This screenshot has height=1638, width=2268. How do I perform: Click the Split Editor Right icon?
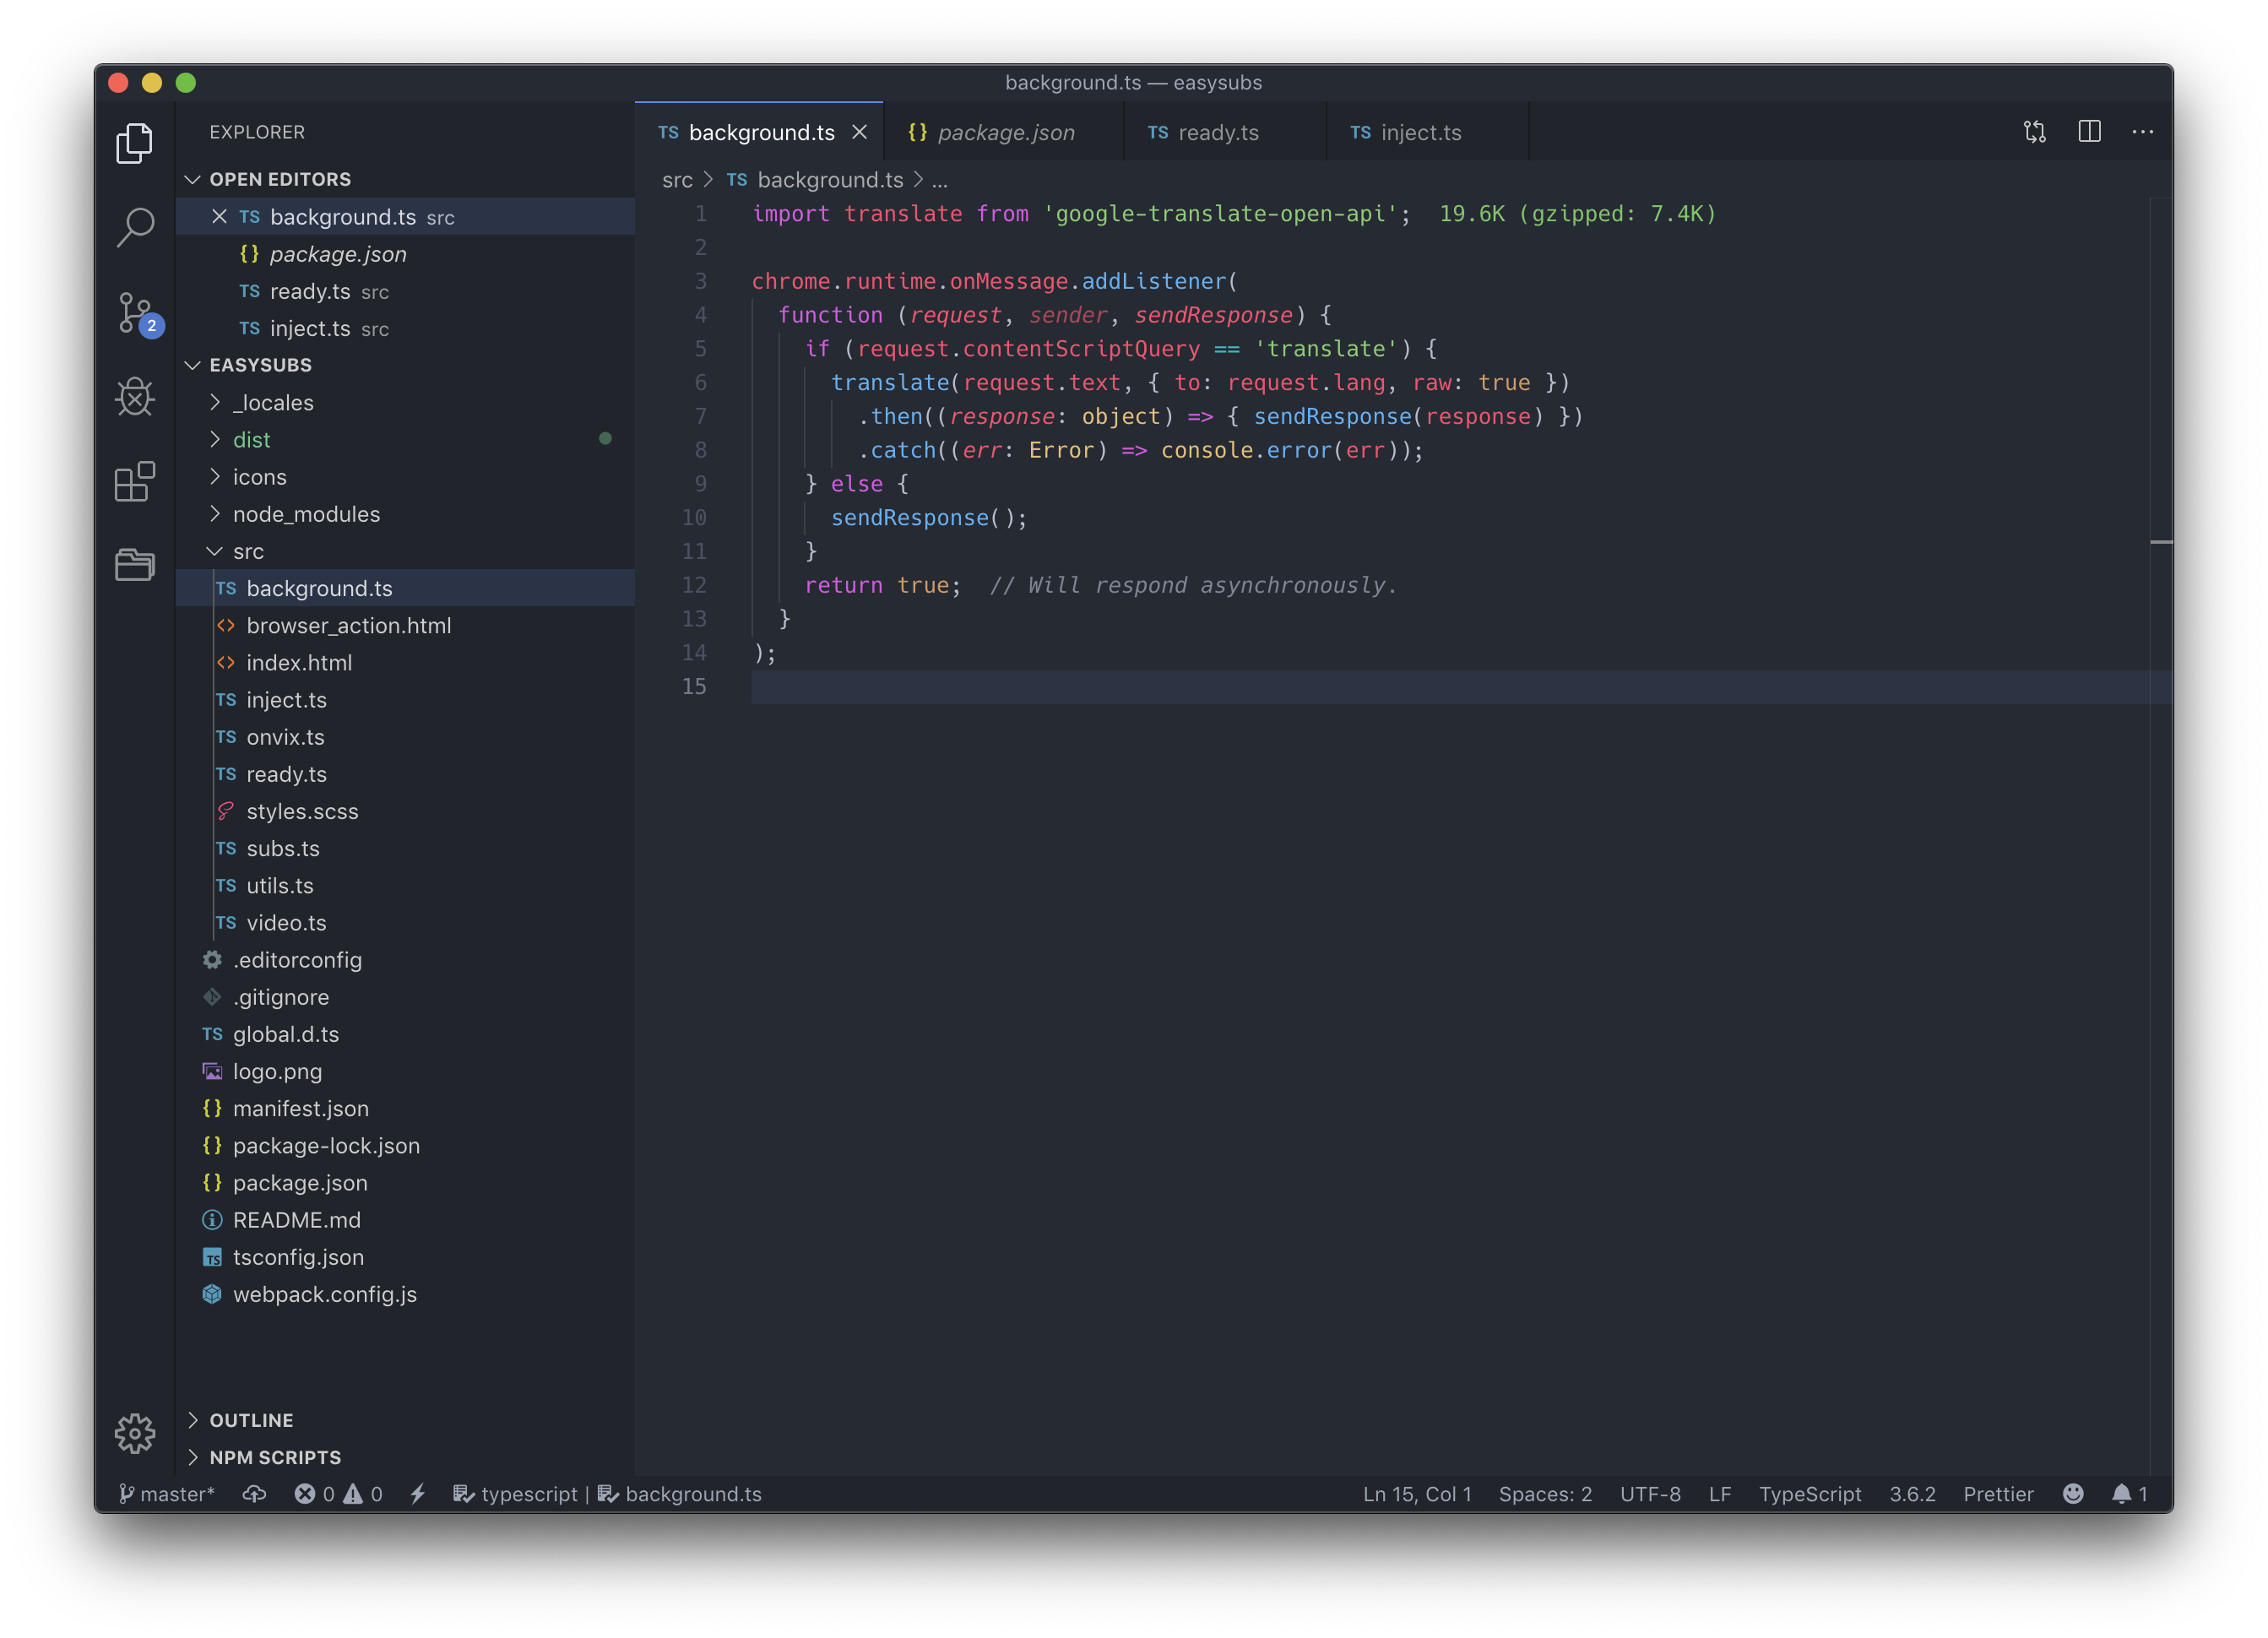pyautogui.click(x=2089, y=132)
